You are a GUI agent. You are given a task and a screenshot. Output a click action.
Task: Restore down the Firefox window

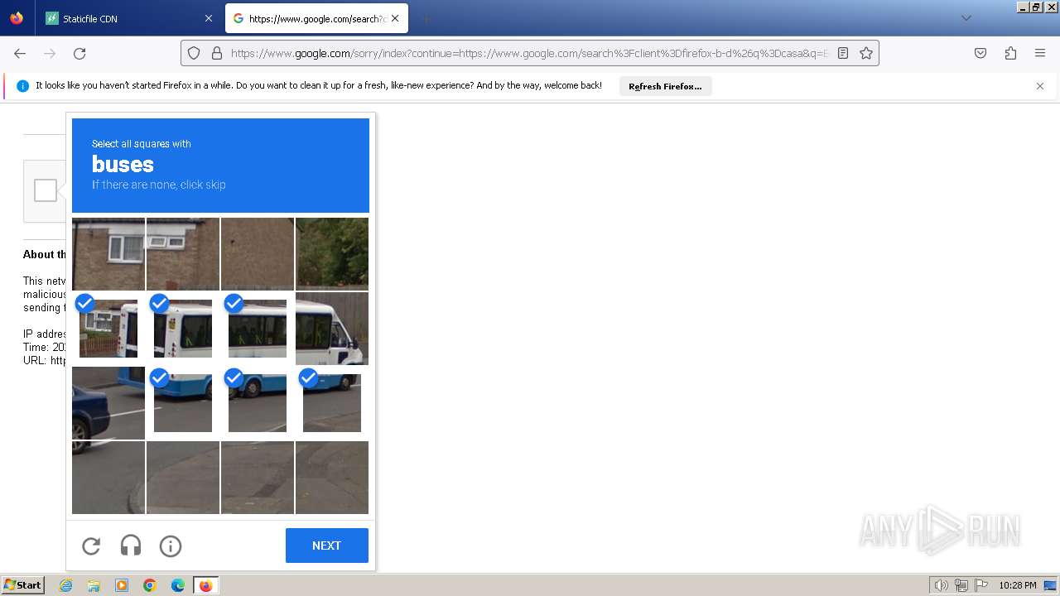pos(1036,7)
